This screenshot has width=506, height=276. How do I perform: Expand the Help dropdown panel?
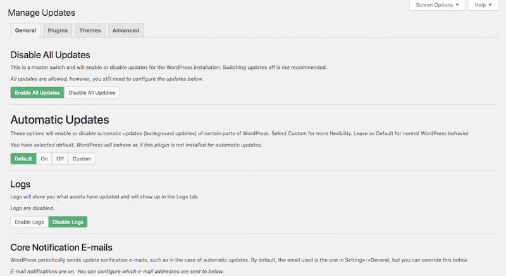(483, 5)
